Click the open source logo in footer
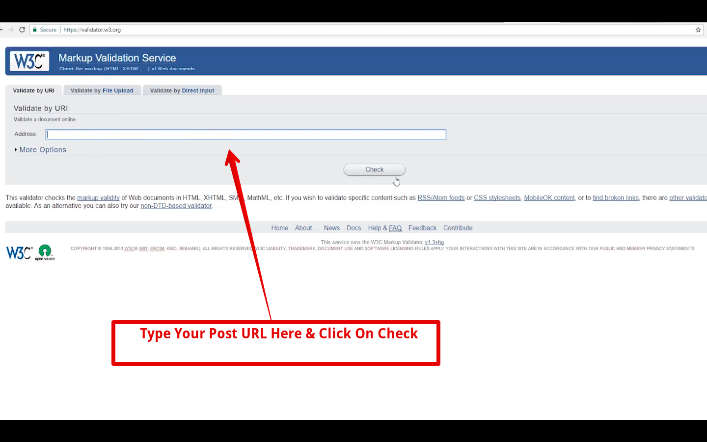Screen dimensions: 707x442 [x=45, y=252]
